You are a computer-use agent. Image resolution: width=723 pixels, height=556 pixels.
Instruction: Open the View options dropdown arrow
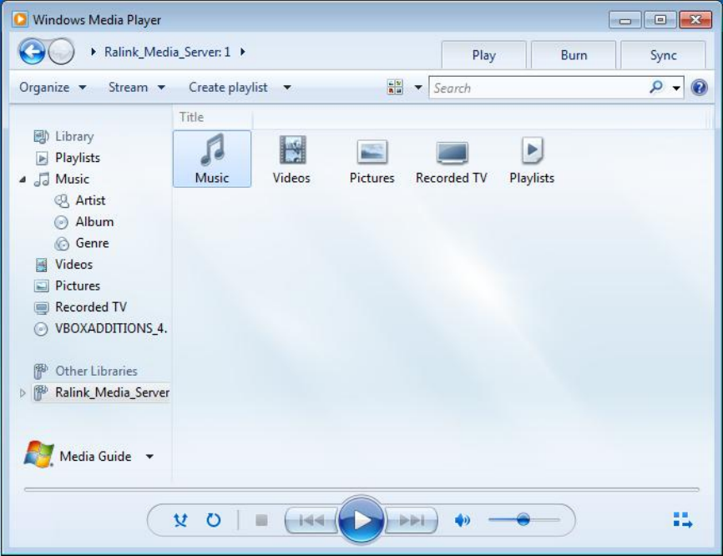pyautogui.click(x=418, y=87)
